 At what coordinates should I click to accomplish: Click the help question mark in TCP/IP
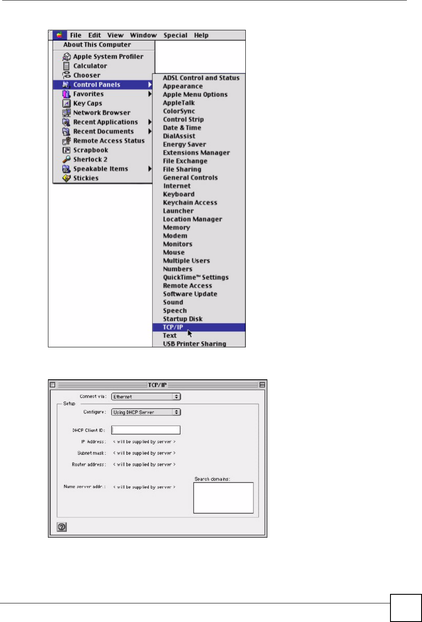coord(62,527)
